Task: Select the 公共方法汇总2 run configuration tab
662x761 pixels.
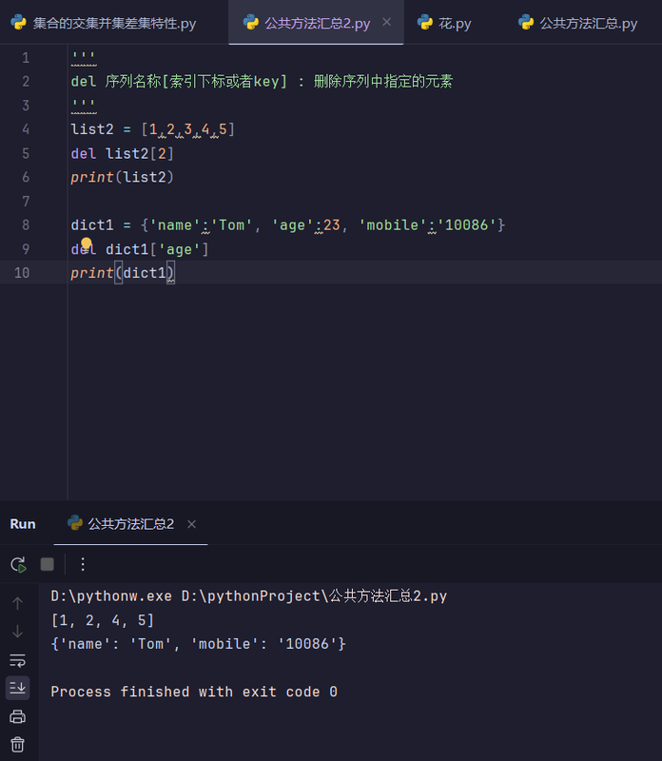Action: pyautogui.click(x=130, y=524)
